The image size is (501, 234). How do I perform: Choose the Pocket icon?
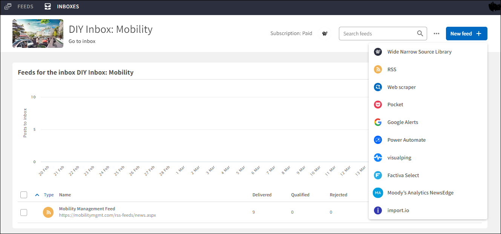(x=378, y=105)
